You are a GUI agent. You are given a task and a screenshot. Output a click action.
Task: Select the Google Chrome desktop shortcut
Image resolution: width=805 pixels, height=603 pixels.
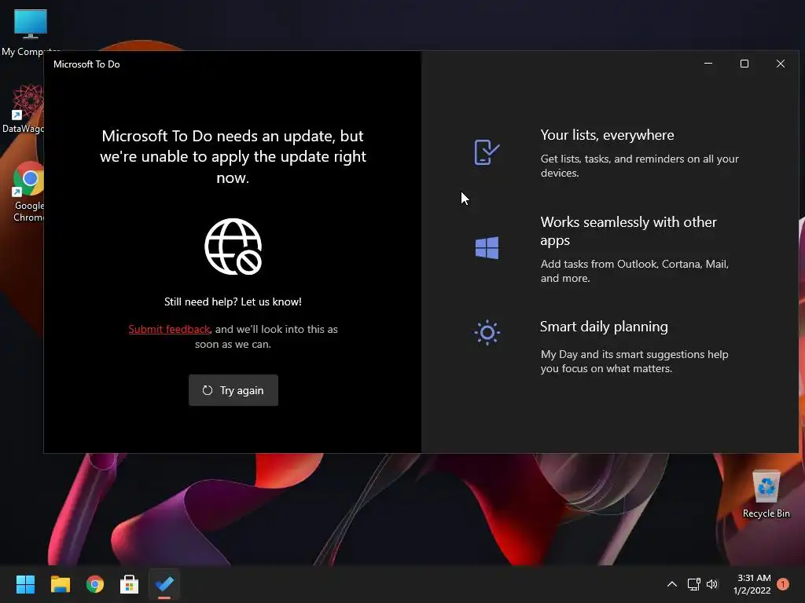[x=29, y=192]
